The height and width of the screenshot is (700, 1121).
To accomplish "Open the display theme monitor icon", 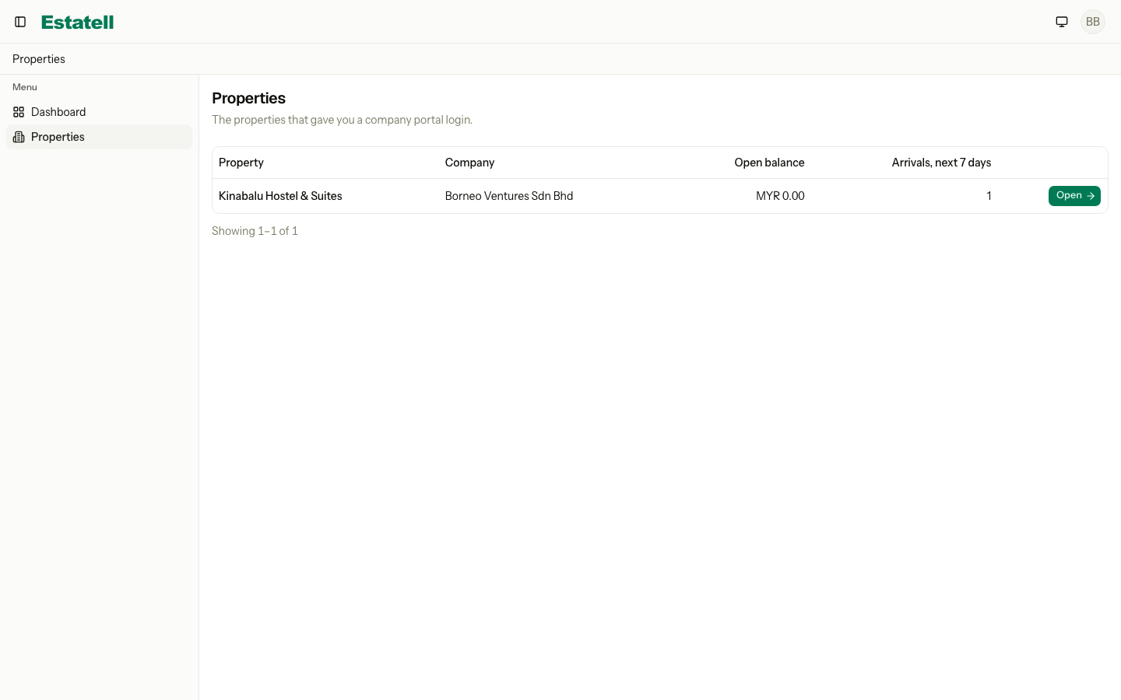I will click(1062, 22).
